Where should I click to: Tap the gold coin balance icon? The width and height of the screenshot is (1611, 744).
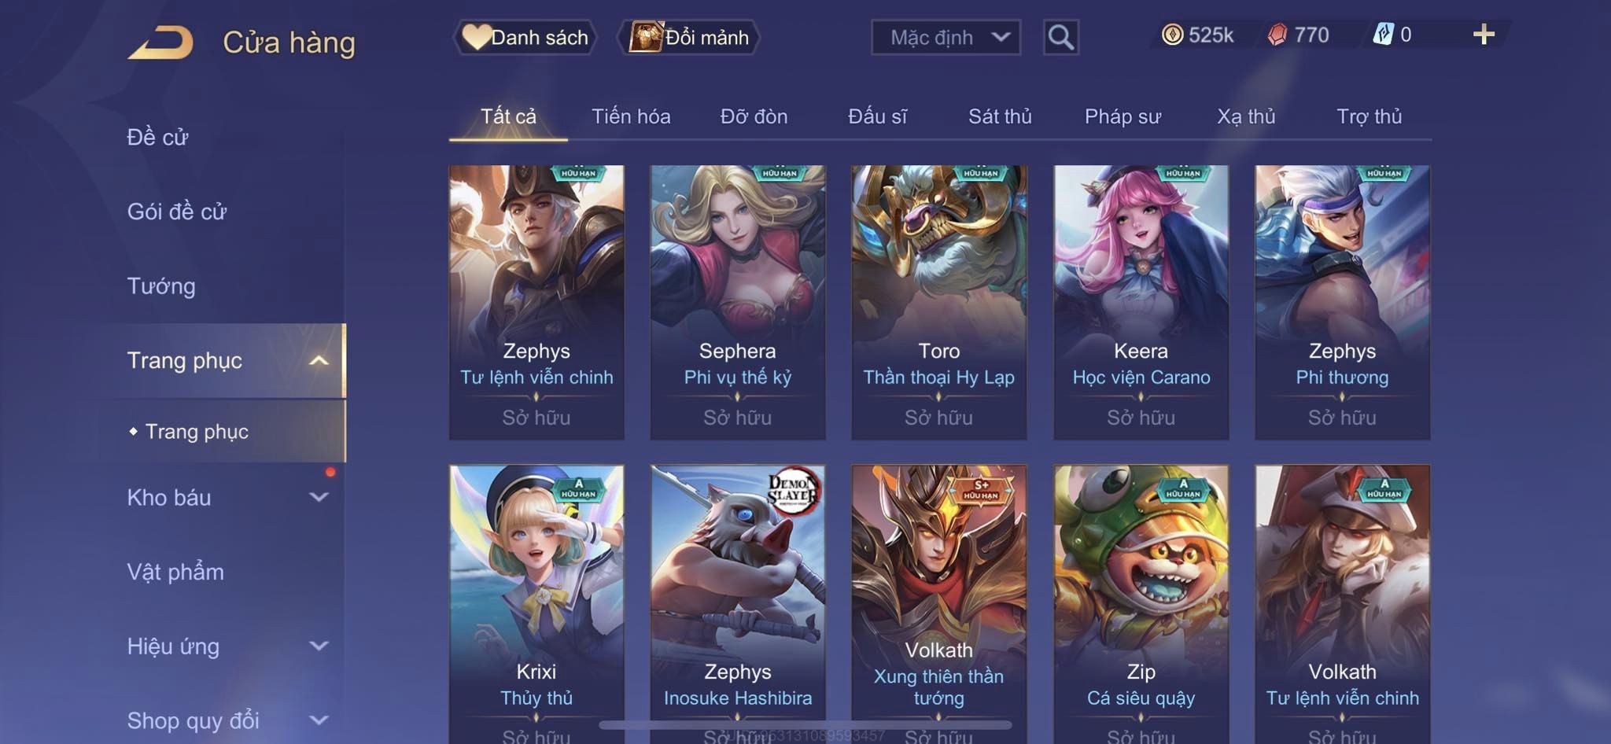(1172, 35)
